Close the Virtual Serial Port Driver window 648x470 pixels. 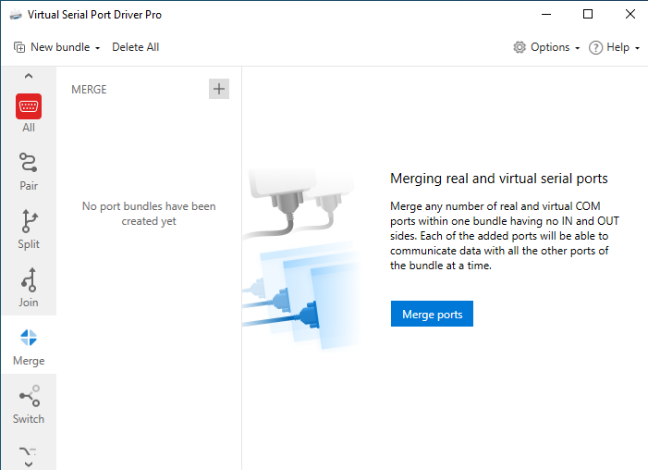click(630, 15)
